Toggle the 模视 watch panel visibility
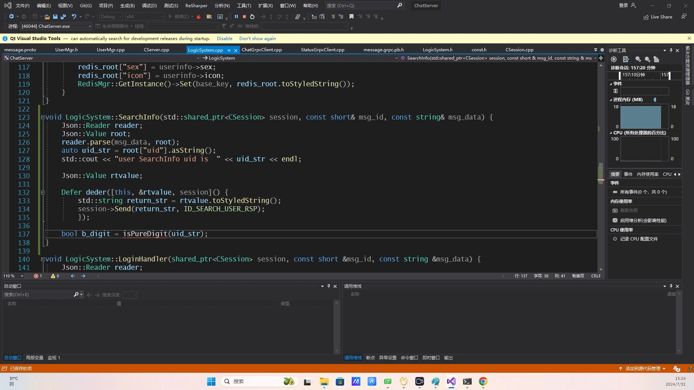The width and height of the screenshot is (694, 390). pos(53,357)
